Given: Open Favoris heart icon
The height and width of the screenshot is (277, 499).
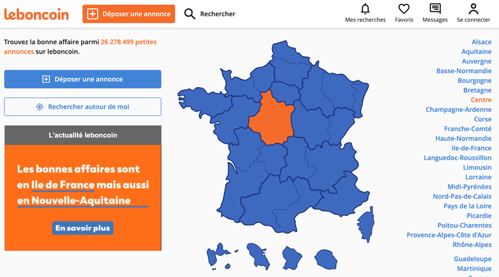Looking at the screenshot, I should (404, 9).
